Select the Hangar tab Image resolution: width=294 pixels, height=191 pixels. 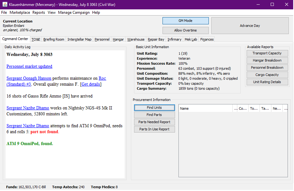pyautogui.click(x=118, y=39)
